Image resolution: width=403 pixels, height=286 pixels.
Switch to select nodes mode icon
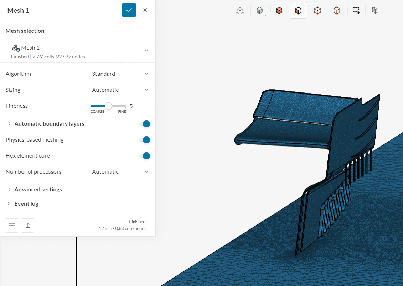[317, 11]
